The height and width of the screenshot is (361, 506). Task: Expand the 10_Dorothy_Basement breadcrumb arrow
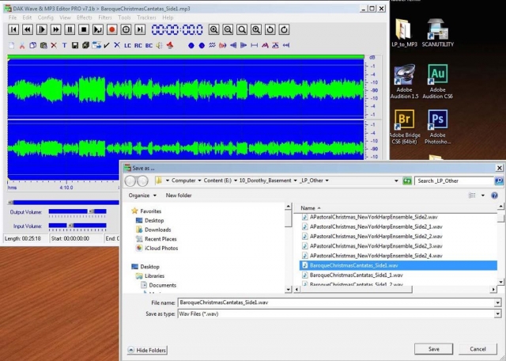(295, 180)
